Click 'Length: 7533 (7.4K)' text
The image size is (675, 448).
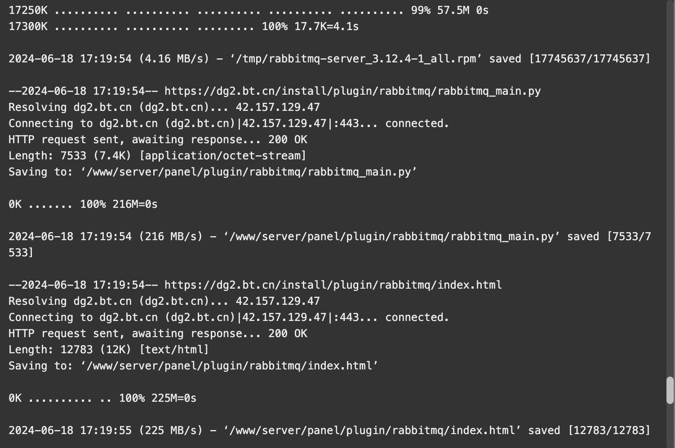[x=70, y=156]
